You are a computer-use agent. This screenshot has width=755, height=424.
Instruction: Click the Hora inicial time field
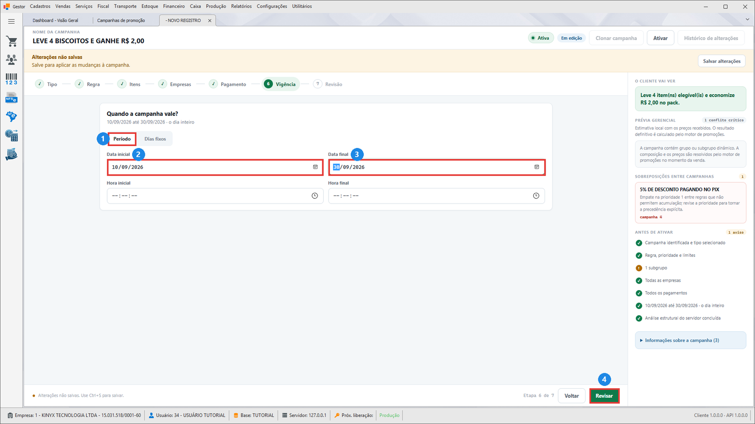click(x=215, y=196)
